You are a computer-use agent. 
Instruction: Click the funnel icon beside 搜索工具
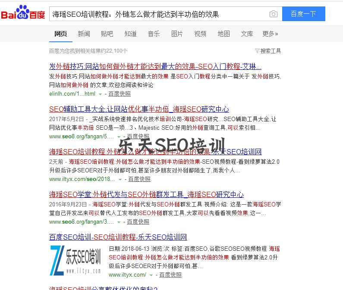click(x=257, y=51)
